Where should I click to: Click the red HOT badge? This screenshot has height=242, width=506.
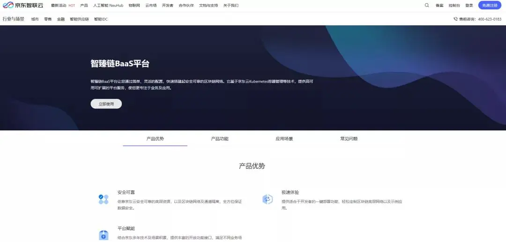72,6
